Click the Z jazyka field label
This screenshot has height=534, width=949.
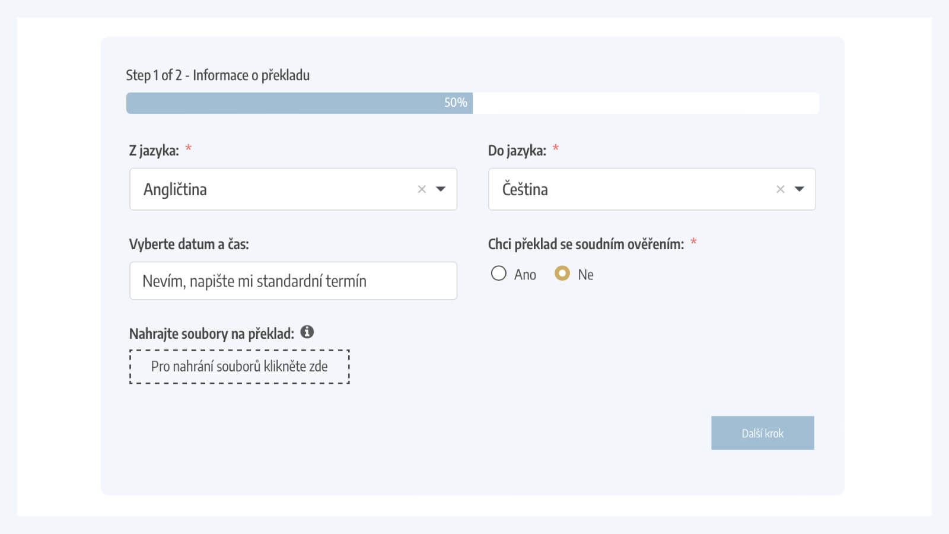pyautogui.click(x=154, y=151)
